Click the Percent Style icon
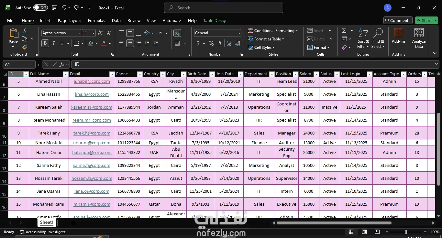The image size is (442, 238). [211, 43]
